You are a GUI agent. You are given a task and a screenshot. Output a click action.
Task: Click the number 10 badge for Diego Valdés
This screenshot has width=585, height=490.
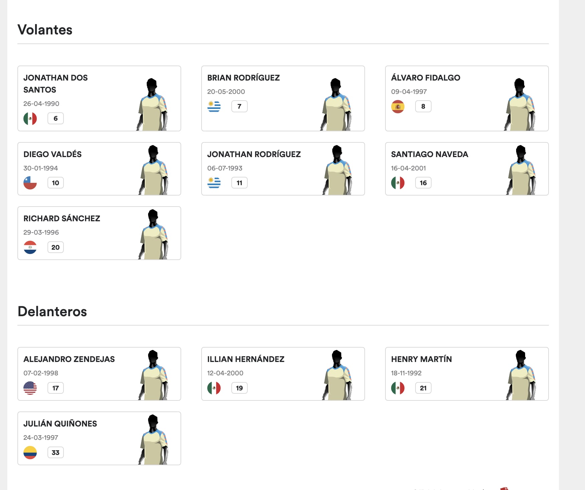pyautogui.click(x=55, y=182)
